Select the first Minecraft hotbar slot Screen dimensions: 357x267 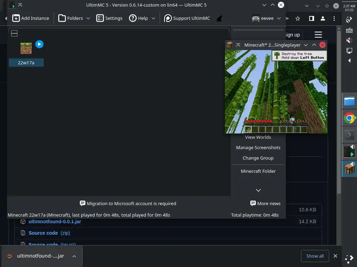248,130
